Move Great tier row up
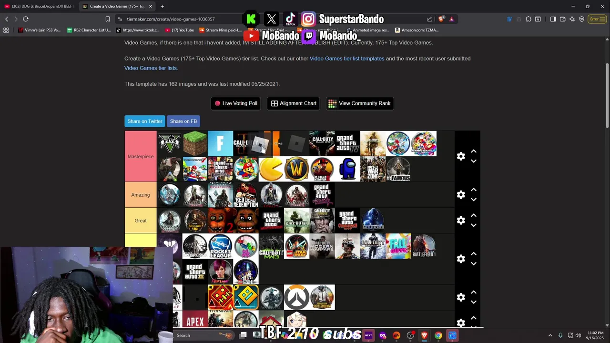Screen dimensions: 610x343 tap(474, 215)
